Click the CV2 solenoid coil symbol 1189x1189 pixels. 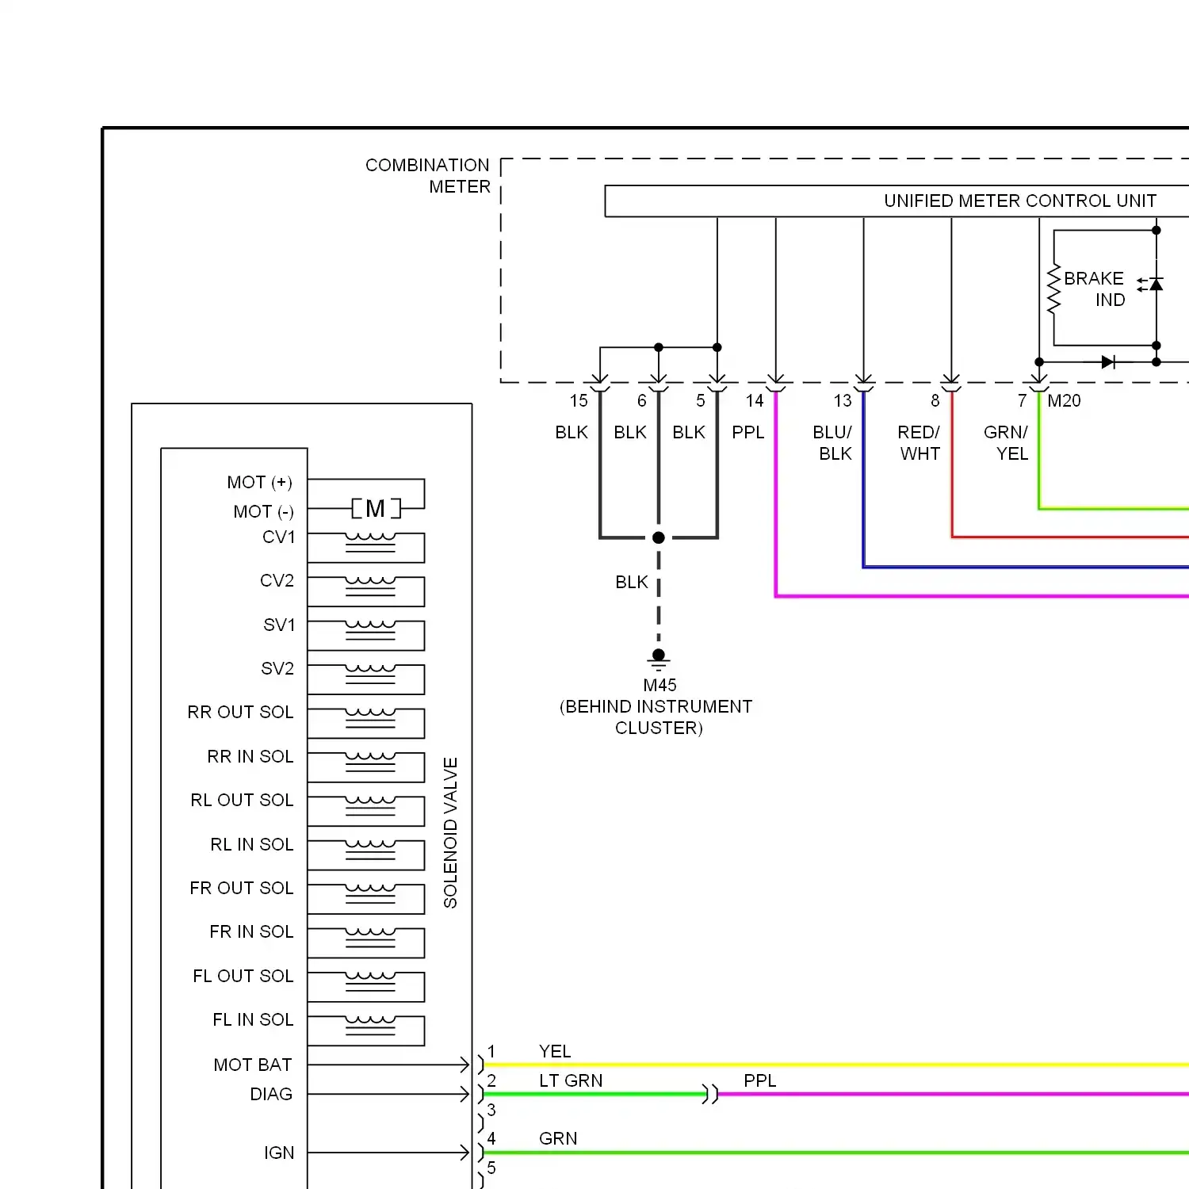point(370,585)
